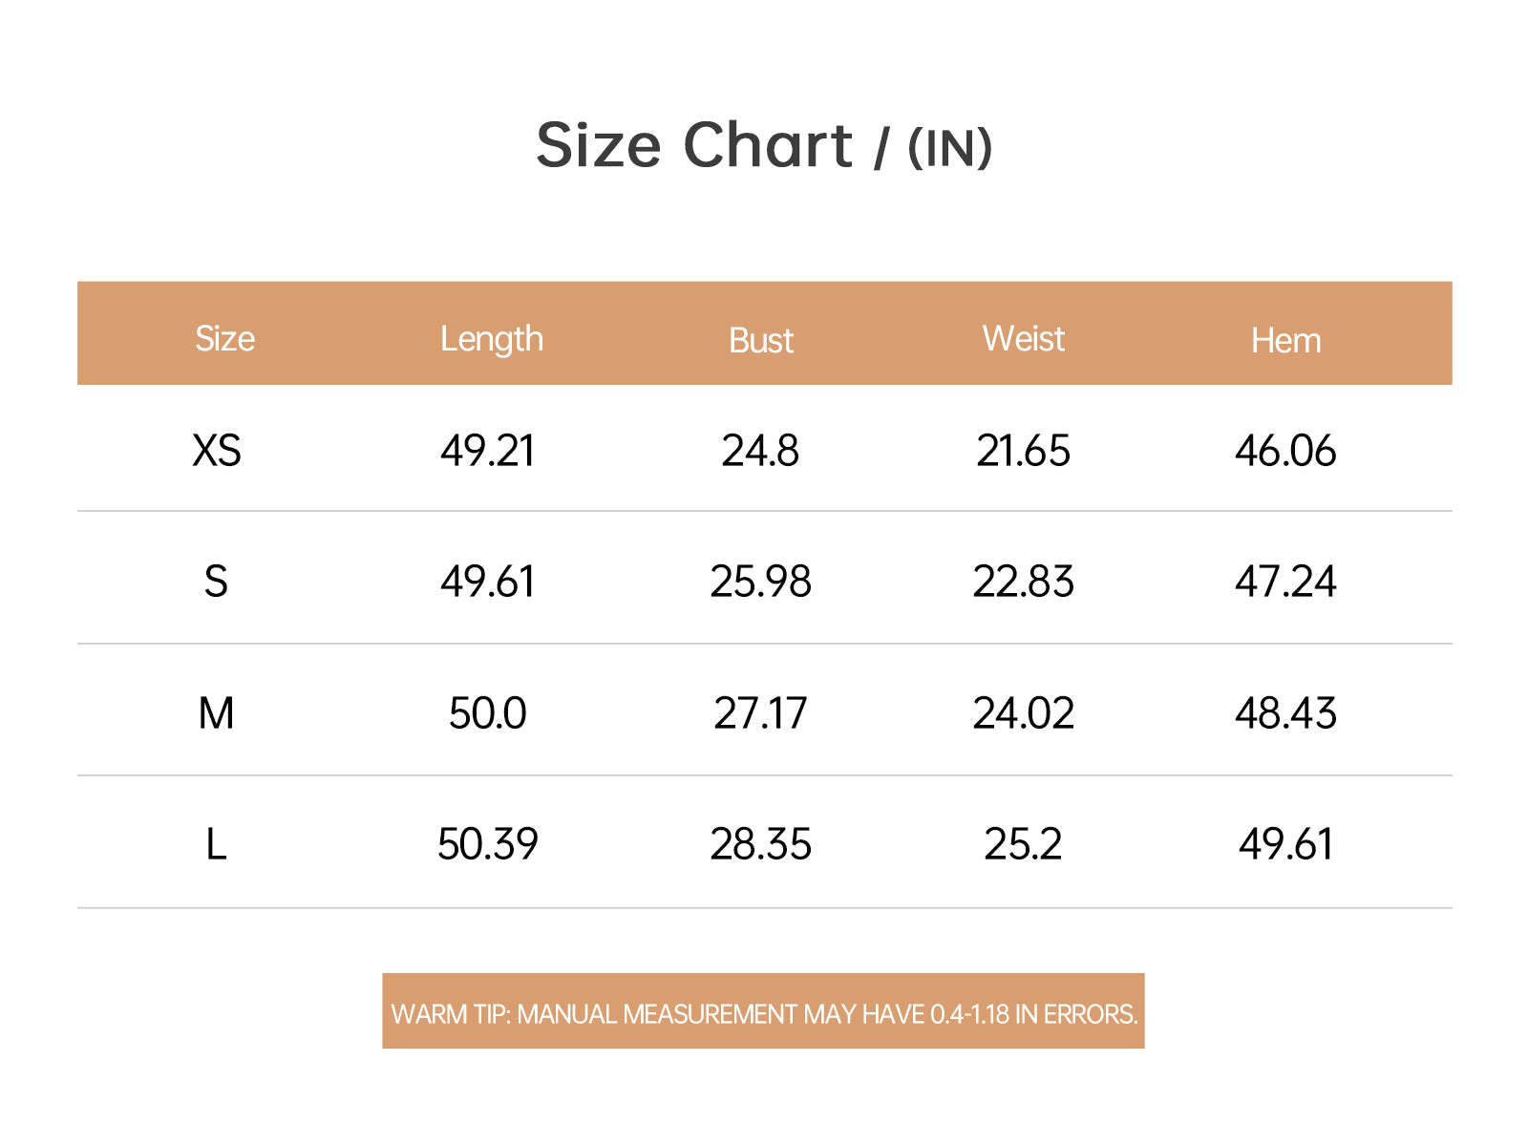Click the Weist column header
1528x1146 pixels.
click(1024, 339)
